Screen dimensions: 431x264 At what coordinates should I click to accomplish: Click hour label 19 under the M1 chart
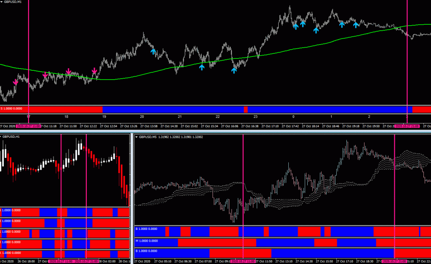tap(104, 117)
